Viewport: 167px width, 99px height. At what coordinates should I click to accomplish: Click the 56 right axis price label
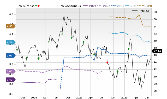[x=155, y=19]
